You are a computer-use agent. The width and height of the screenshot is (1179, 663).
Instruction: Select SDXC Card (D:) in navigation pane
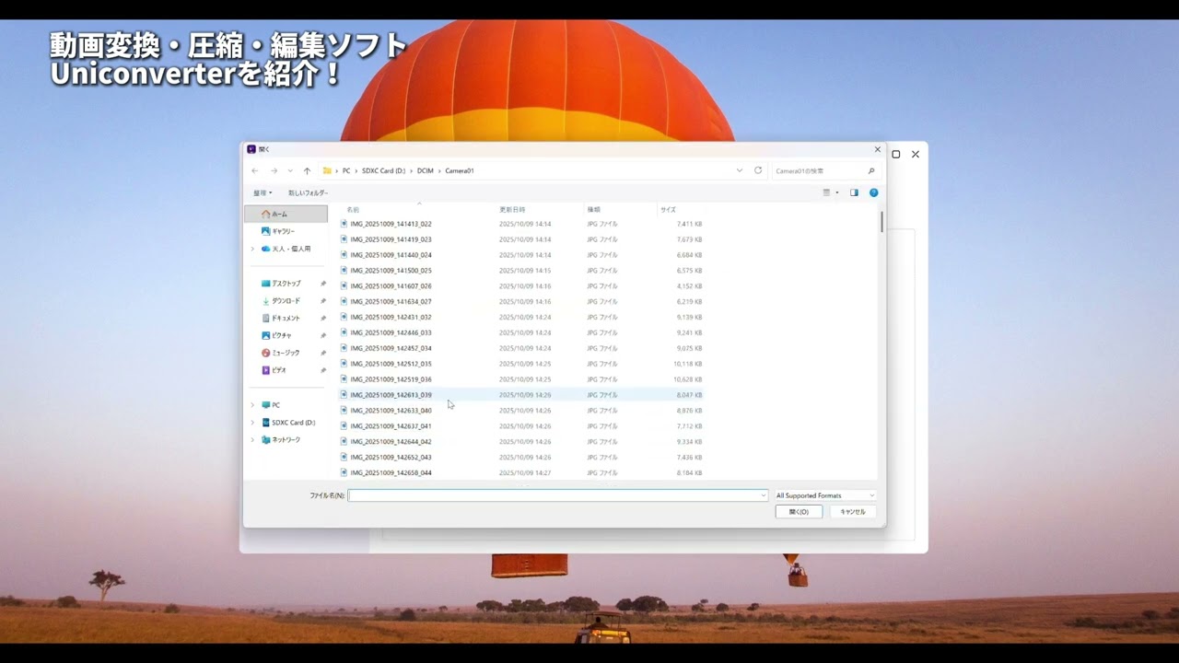click(x=293, y=423)
